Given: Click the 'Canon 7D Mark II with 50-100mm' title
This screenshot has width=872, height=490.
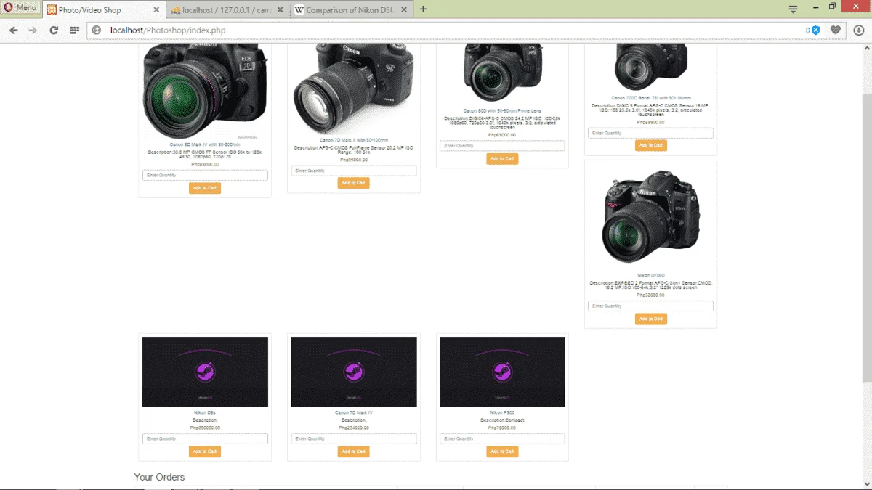Looking at the screenshot, I should click(x=353, y=140).
